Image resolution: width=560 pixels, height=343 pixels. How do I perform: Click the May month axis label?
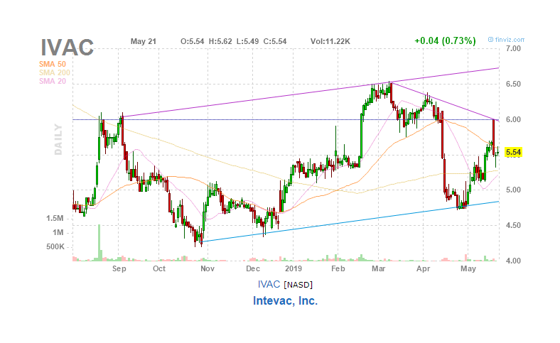click(468, 268)
